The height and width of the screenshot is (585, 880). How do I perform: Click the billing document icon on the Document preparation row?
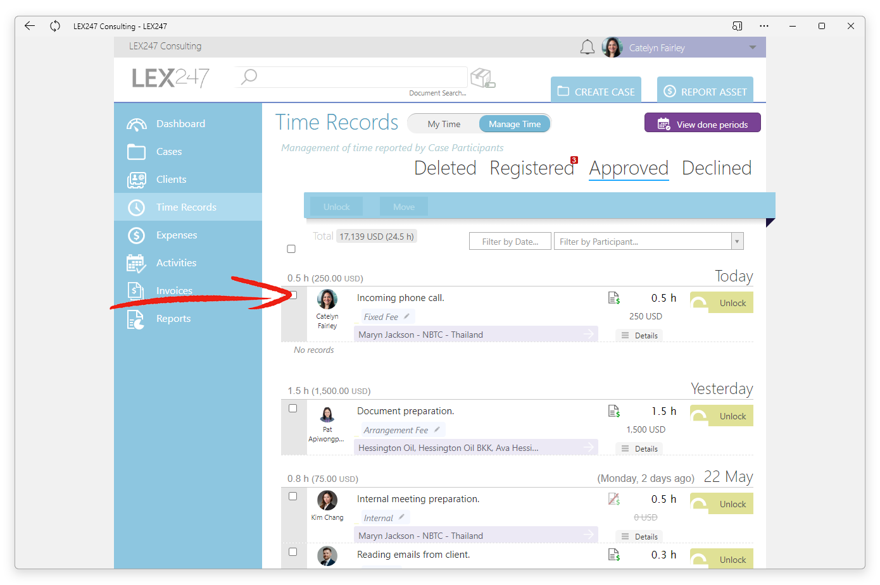pyautogui.click(x=613, y=411)
